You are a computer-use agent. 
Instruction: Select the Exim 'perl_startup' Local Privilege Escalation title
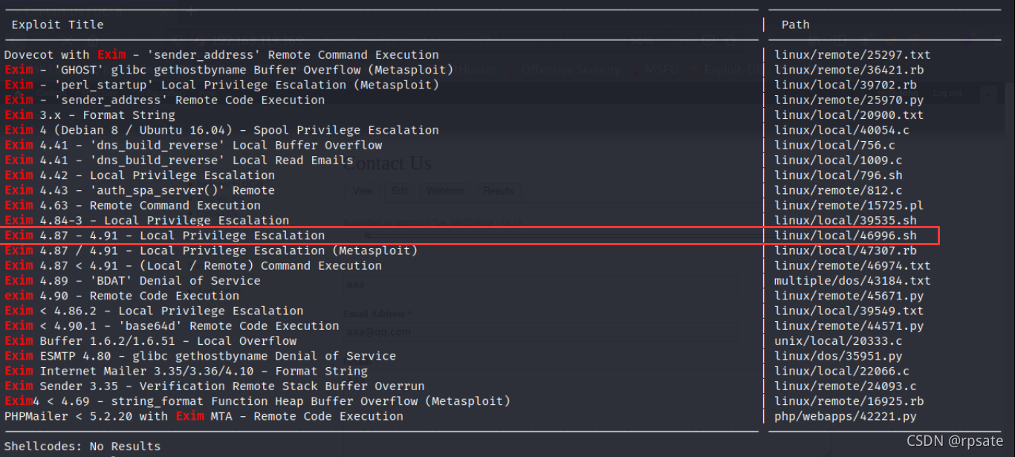(221, 85)
